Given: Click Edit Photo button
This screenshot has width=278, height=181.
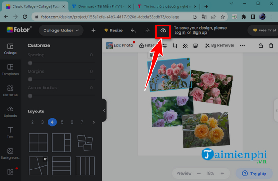Looking at the screenshot, I should (120, 45).
